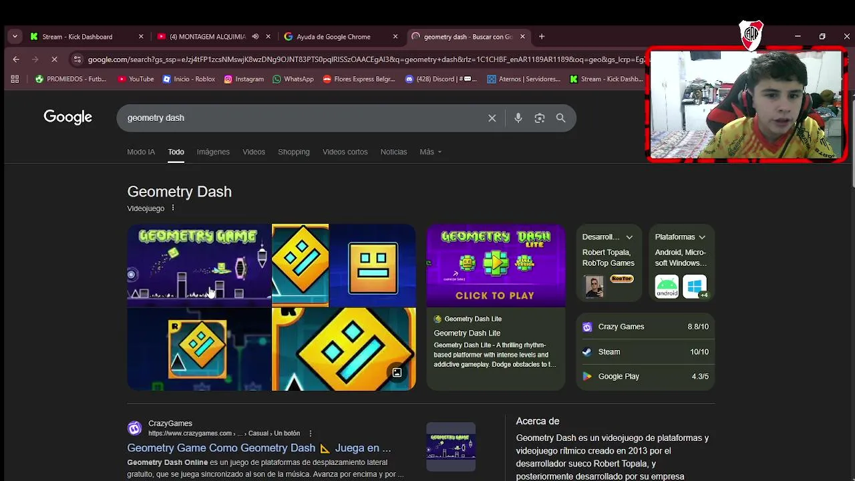Open options menu next to Videojuego
855x481 pixels.
pyautogui.click(x=172, y=208)
